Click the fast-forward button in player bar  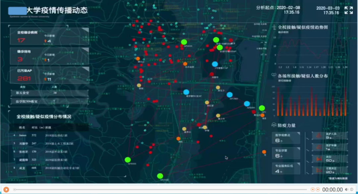click(318, 189)
